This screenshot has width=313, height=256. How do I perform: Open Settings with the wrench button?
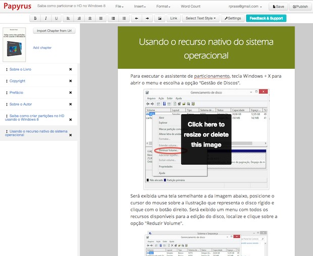232,18
